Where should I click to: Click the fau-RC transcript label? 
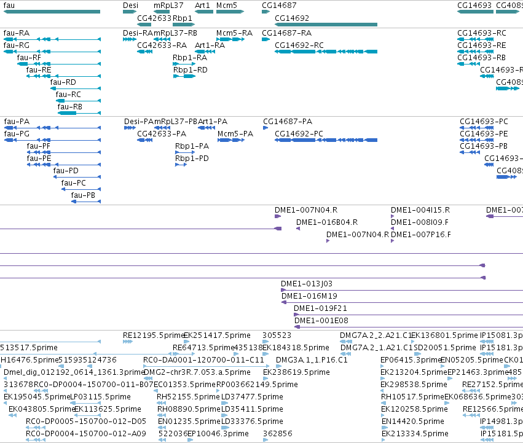[x=68, y=95]
